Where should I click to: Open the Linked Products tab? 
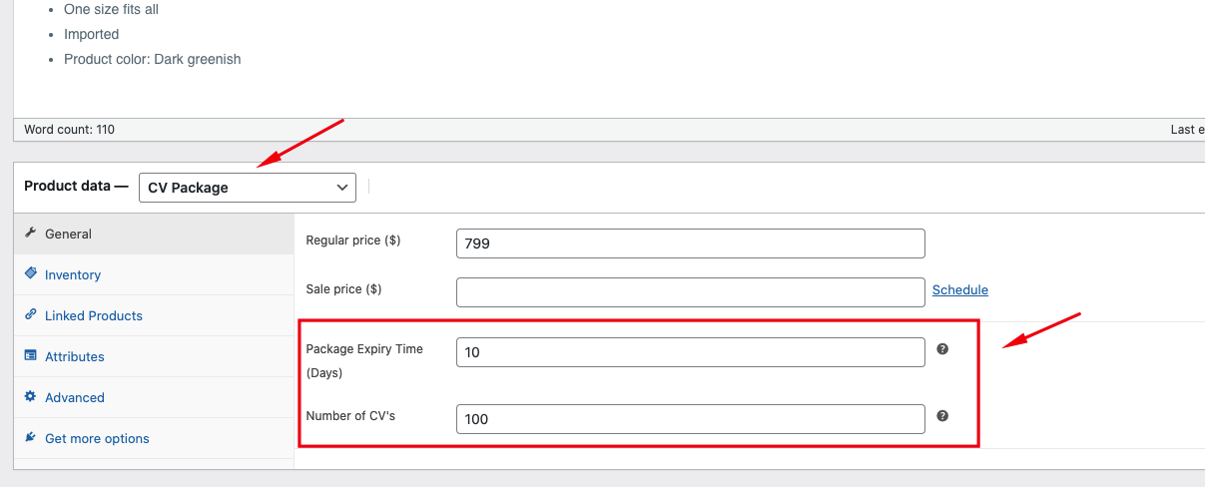coord(94,315)
